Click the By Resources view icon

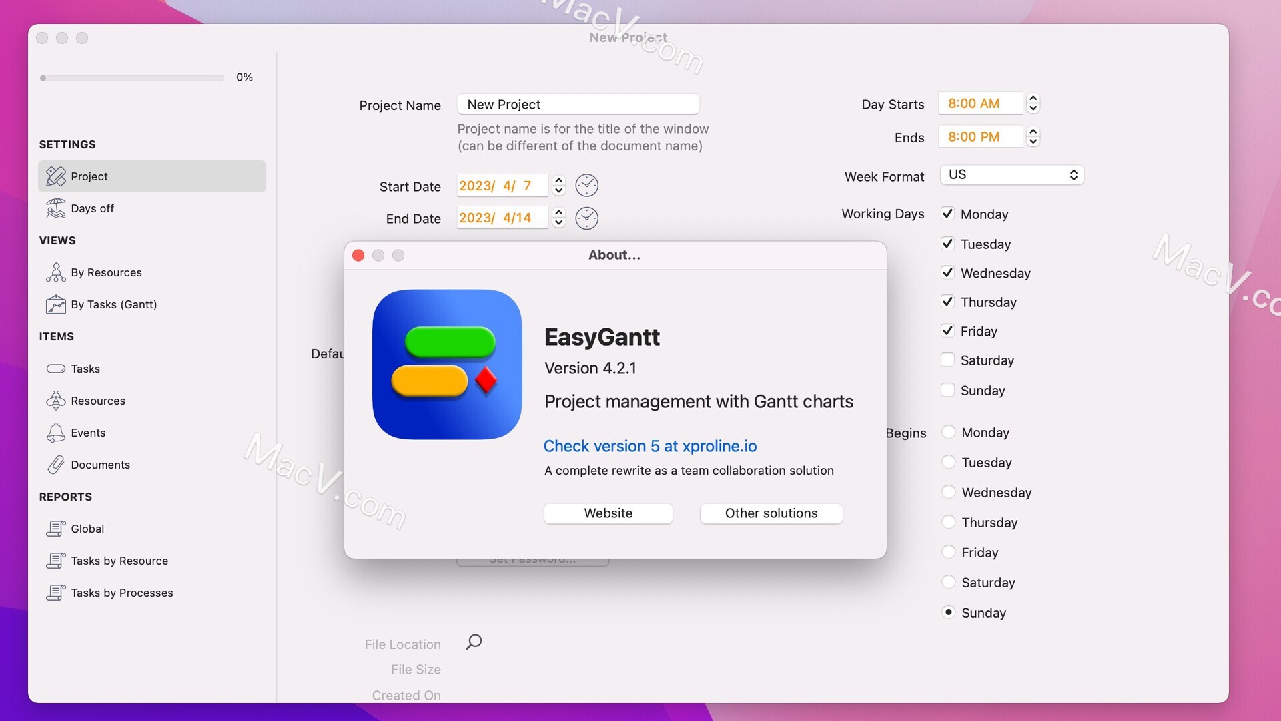click(x=55, y=271)
